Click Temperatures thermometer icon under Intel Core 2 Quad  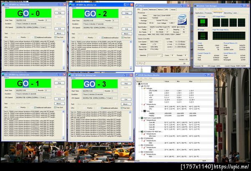(x=144, y=120)
